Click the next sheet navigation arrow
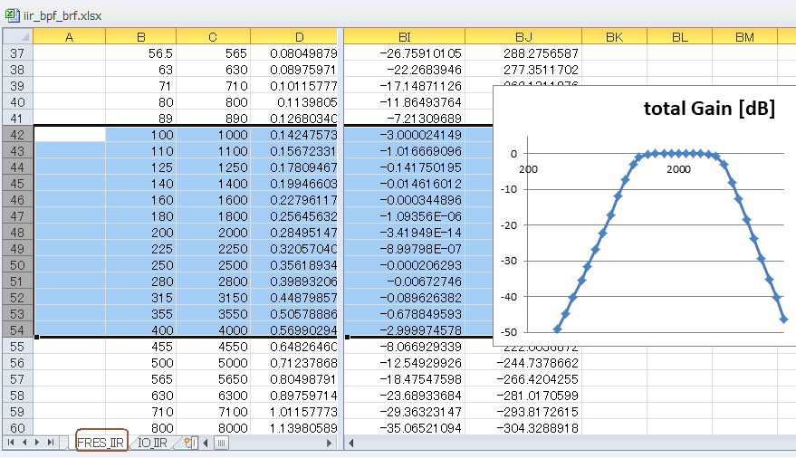796x458 pixels. [37, 443]
